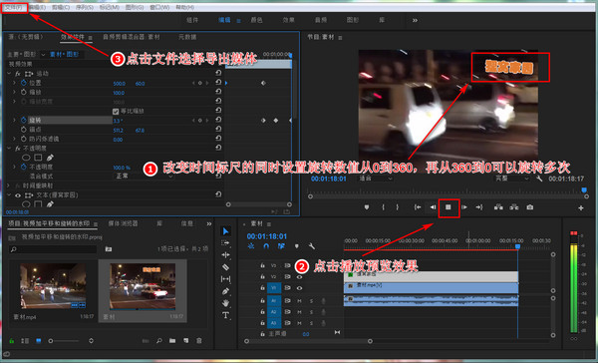Screen dimensions: 598x363
Task: Select the Razor tool
Action: (225, 267)
